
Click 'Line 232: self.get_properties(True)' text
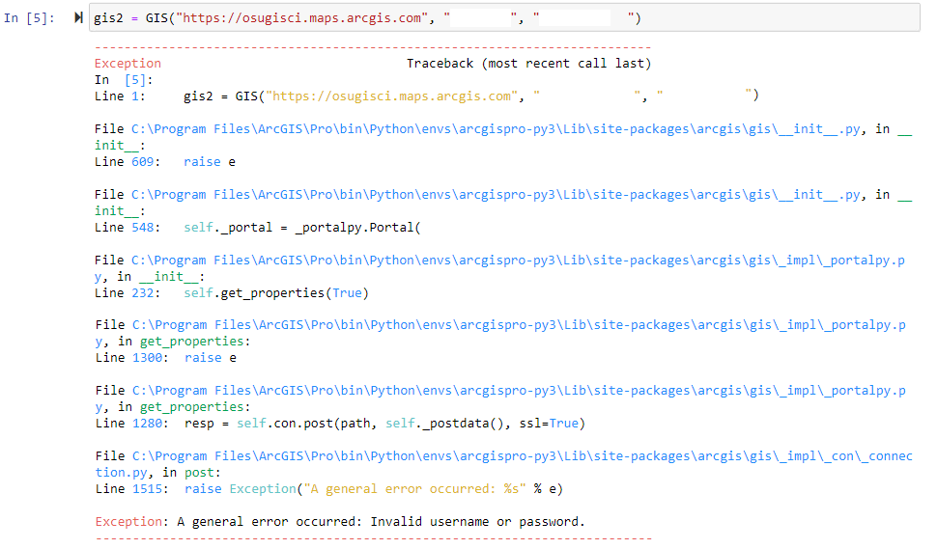(232, 293)
